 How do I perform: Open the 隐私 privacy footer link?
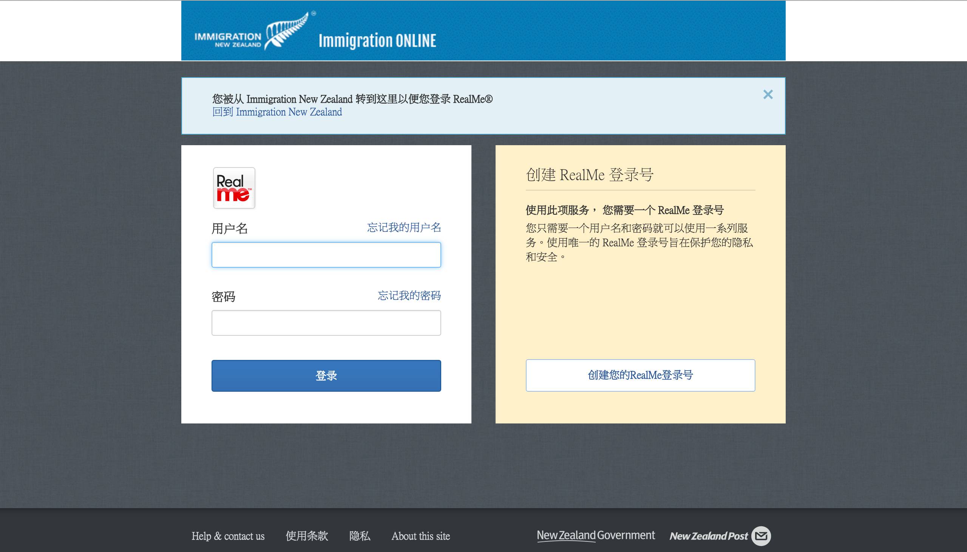click(360, 536)
